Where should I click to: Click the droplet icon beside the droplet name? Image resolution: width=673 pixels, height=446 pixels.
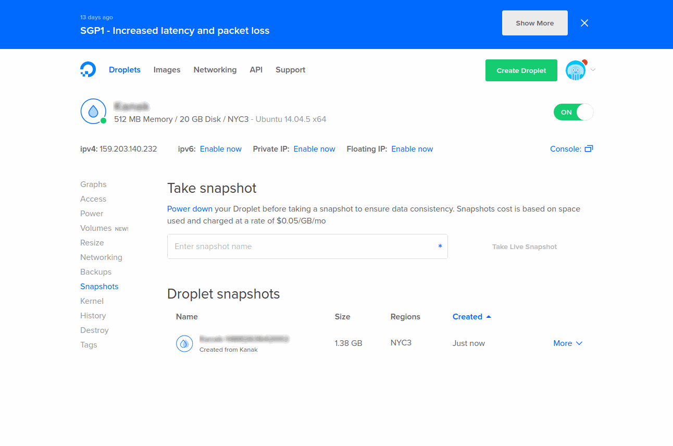[x=93, y=111]
